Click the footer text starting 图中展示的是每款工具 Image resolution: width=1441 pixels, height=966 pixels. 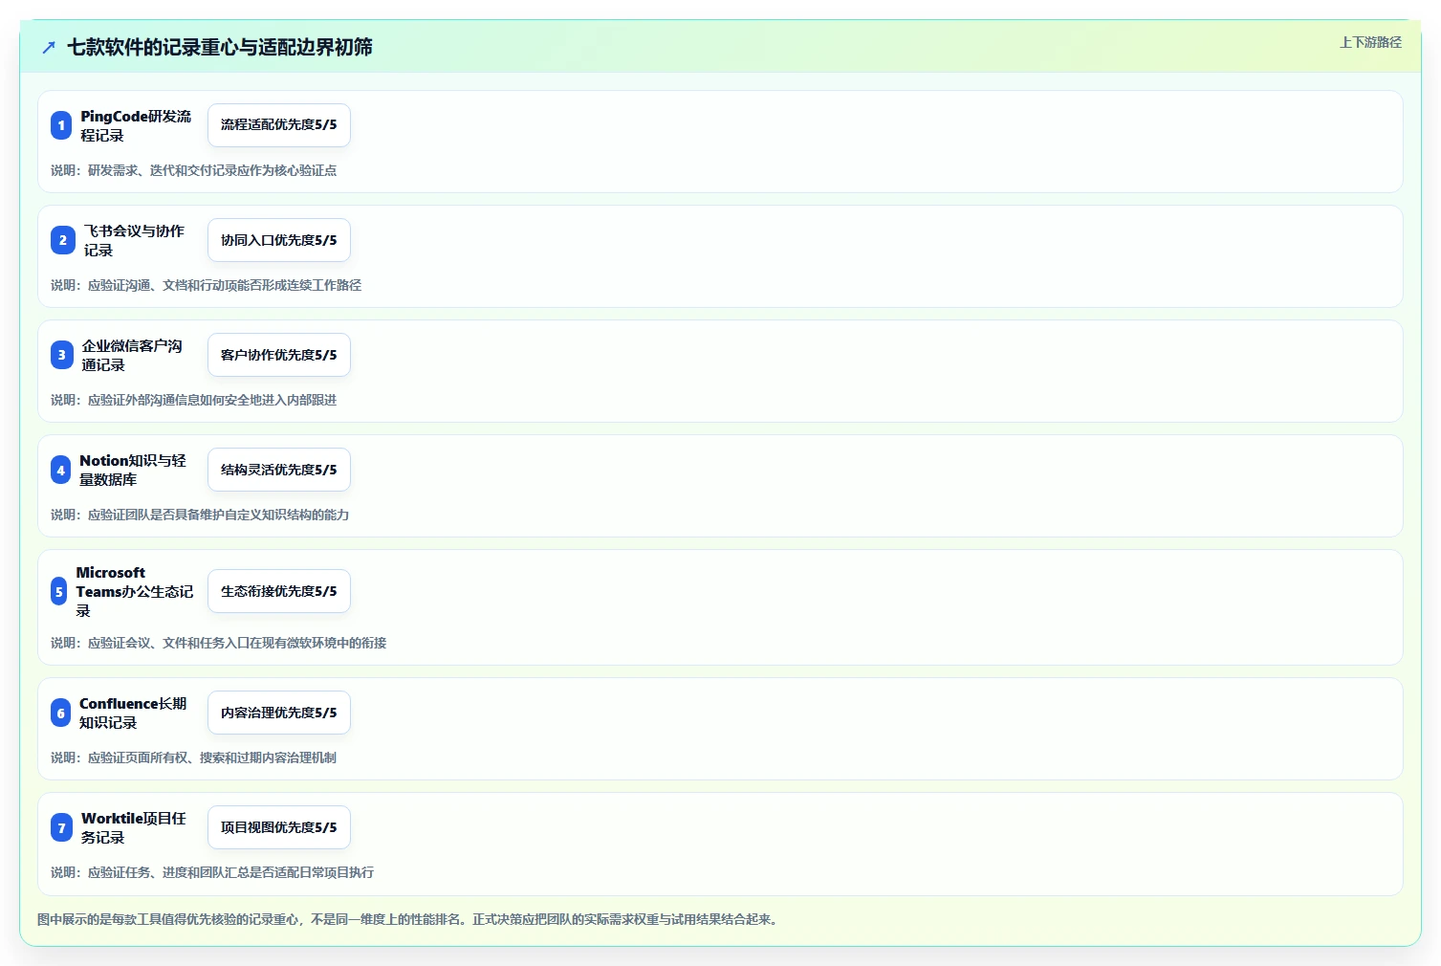tap(409, 919)
